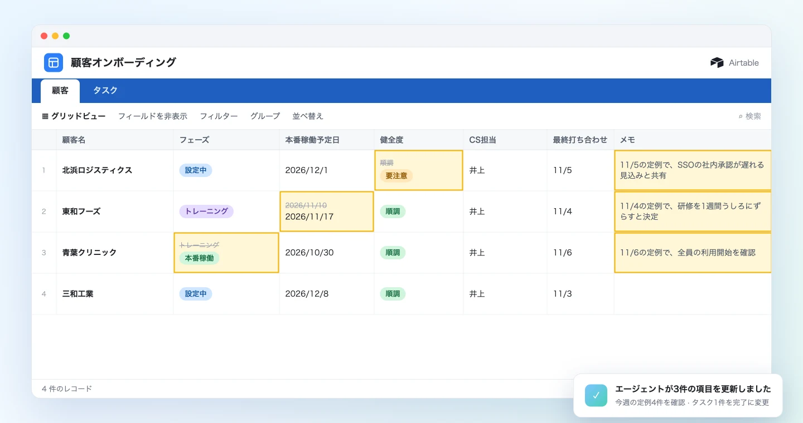Click the 最終打ち合わせ column header
Image resolution: width=803 pixels, height=423 pixels.
581,140
